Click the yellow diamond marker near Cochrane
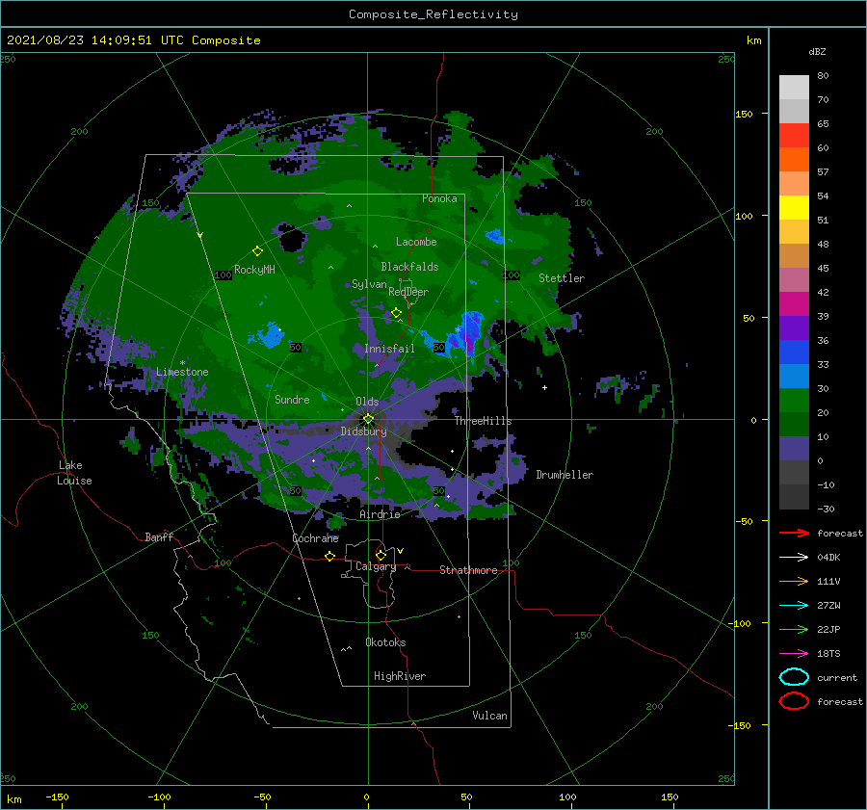867x810 pixels. coord(329,556)
